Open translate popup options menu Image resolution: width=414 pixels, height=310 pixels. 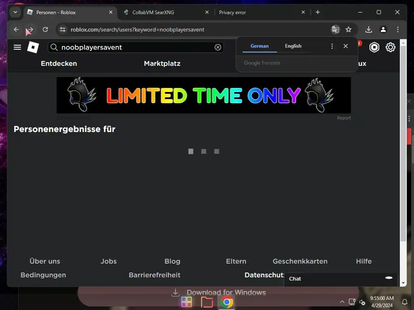(332, 46)
